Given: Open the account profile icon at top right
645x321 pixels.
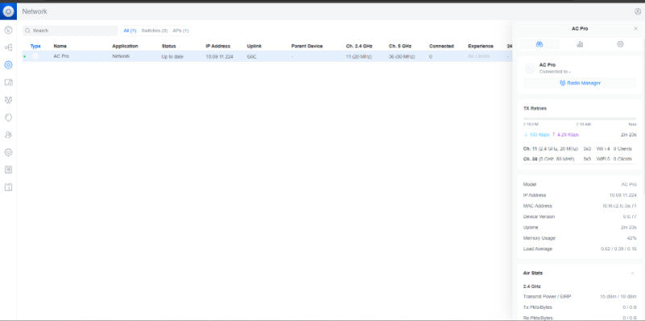Looking at the screenshot, I should [x=638, y=11].
